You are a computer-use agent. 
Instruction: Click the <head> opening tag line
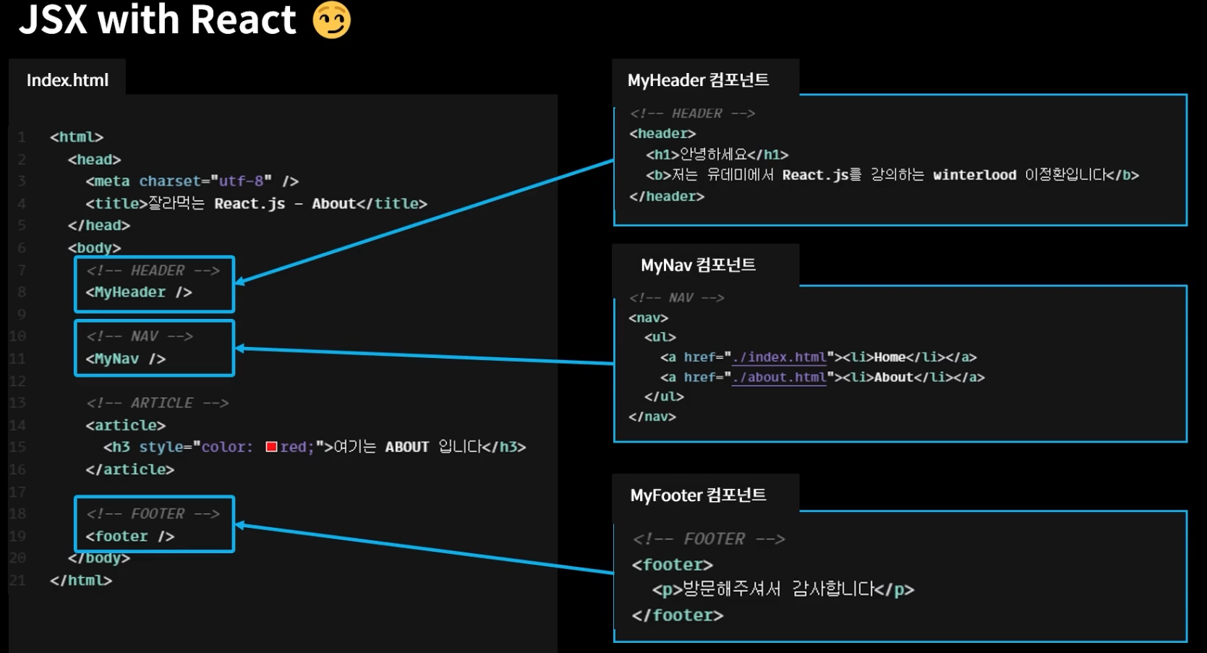[95, 159]
